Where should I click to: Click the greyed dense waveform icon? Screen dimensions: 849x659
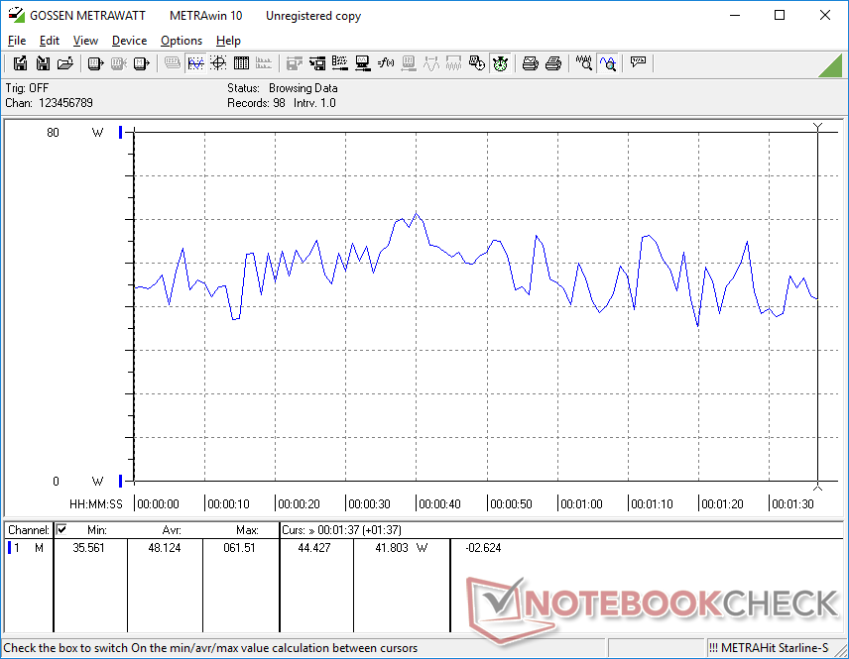coord(453,63)
